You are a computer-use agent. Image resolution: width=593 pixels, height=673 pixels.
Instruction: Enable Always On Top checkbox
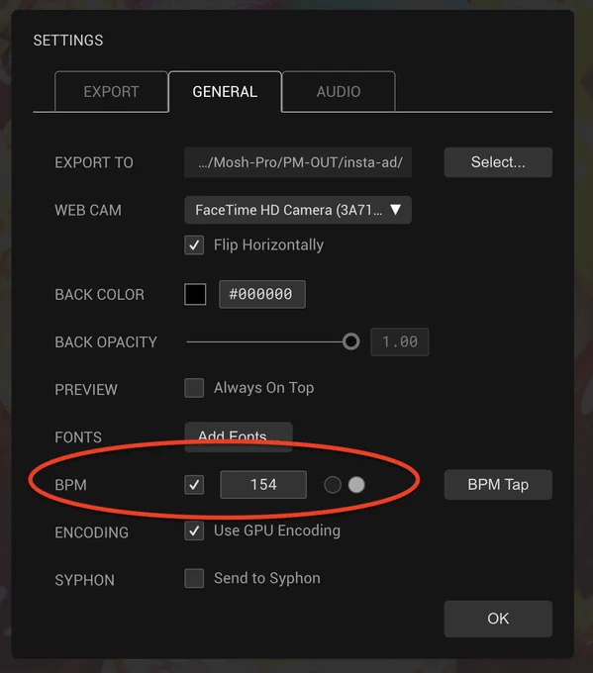pos(194,388)
